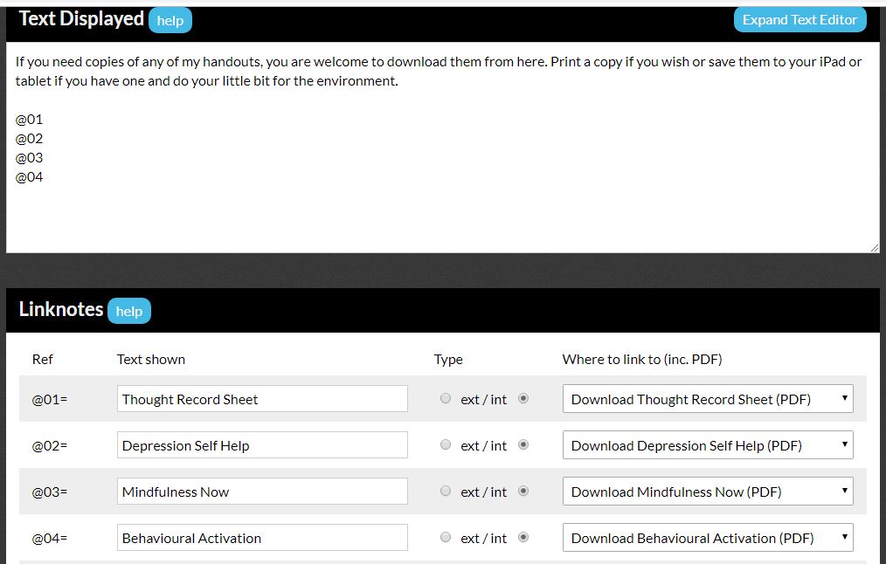Image resolution: width=886 pixels, height=564 pixels.
Task: Click the Text Displayed section heading
Action: coord(81,19)
